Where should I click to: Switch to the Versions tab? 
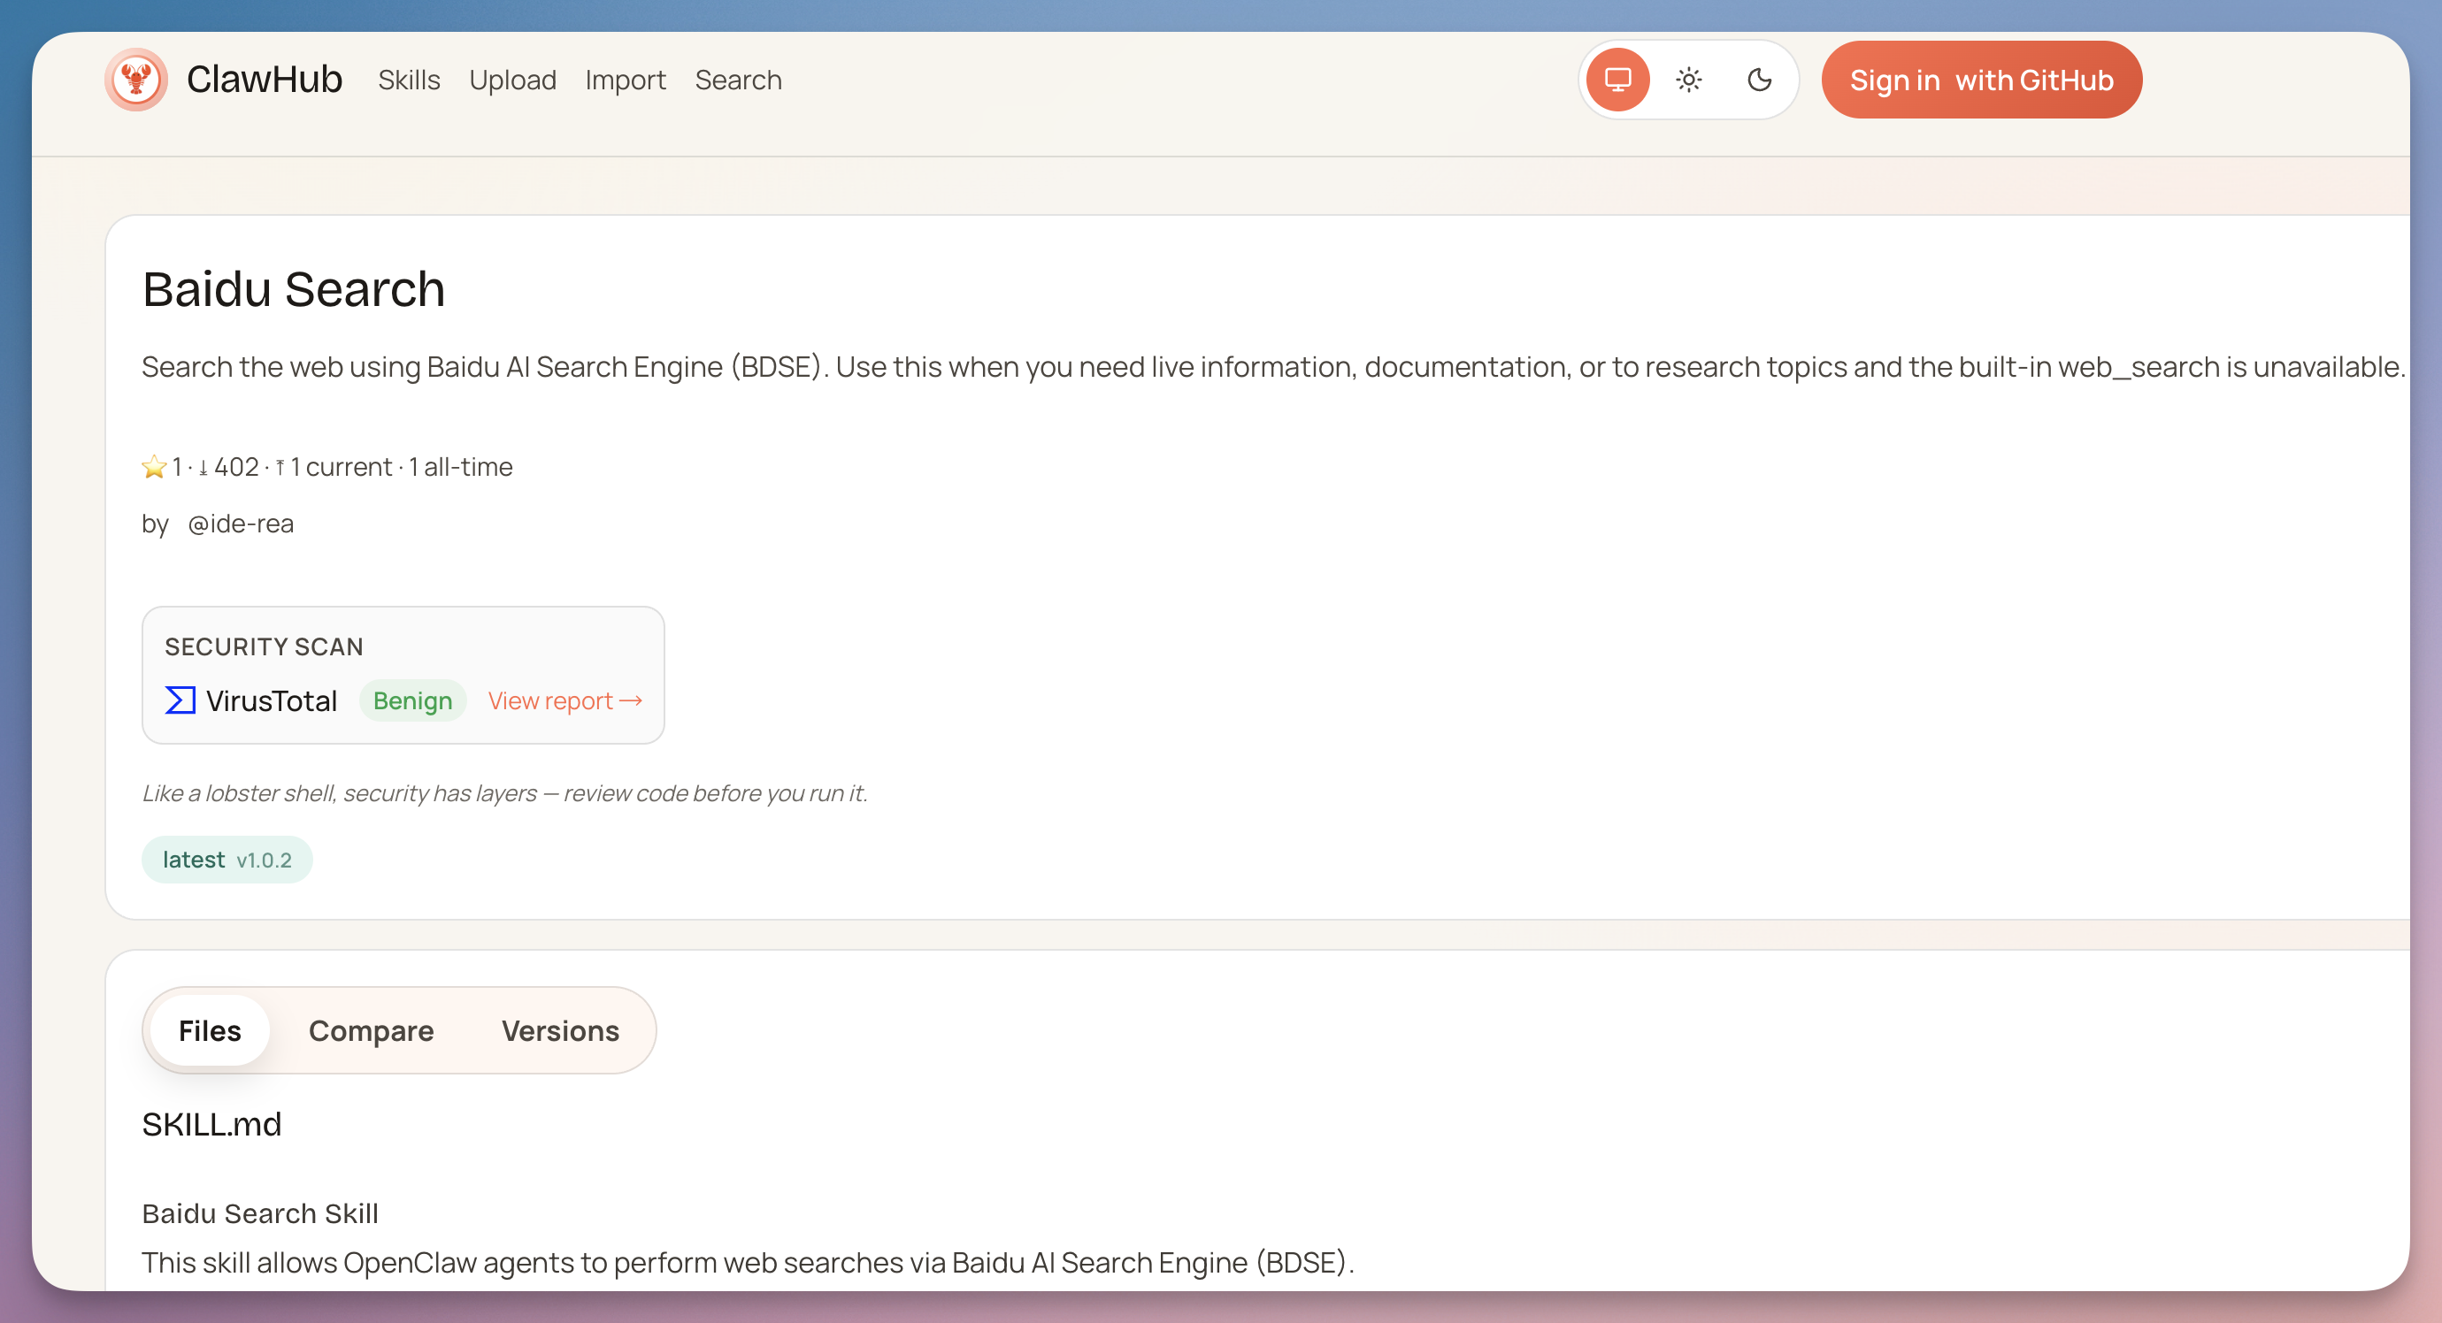point(559,1030)
